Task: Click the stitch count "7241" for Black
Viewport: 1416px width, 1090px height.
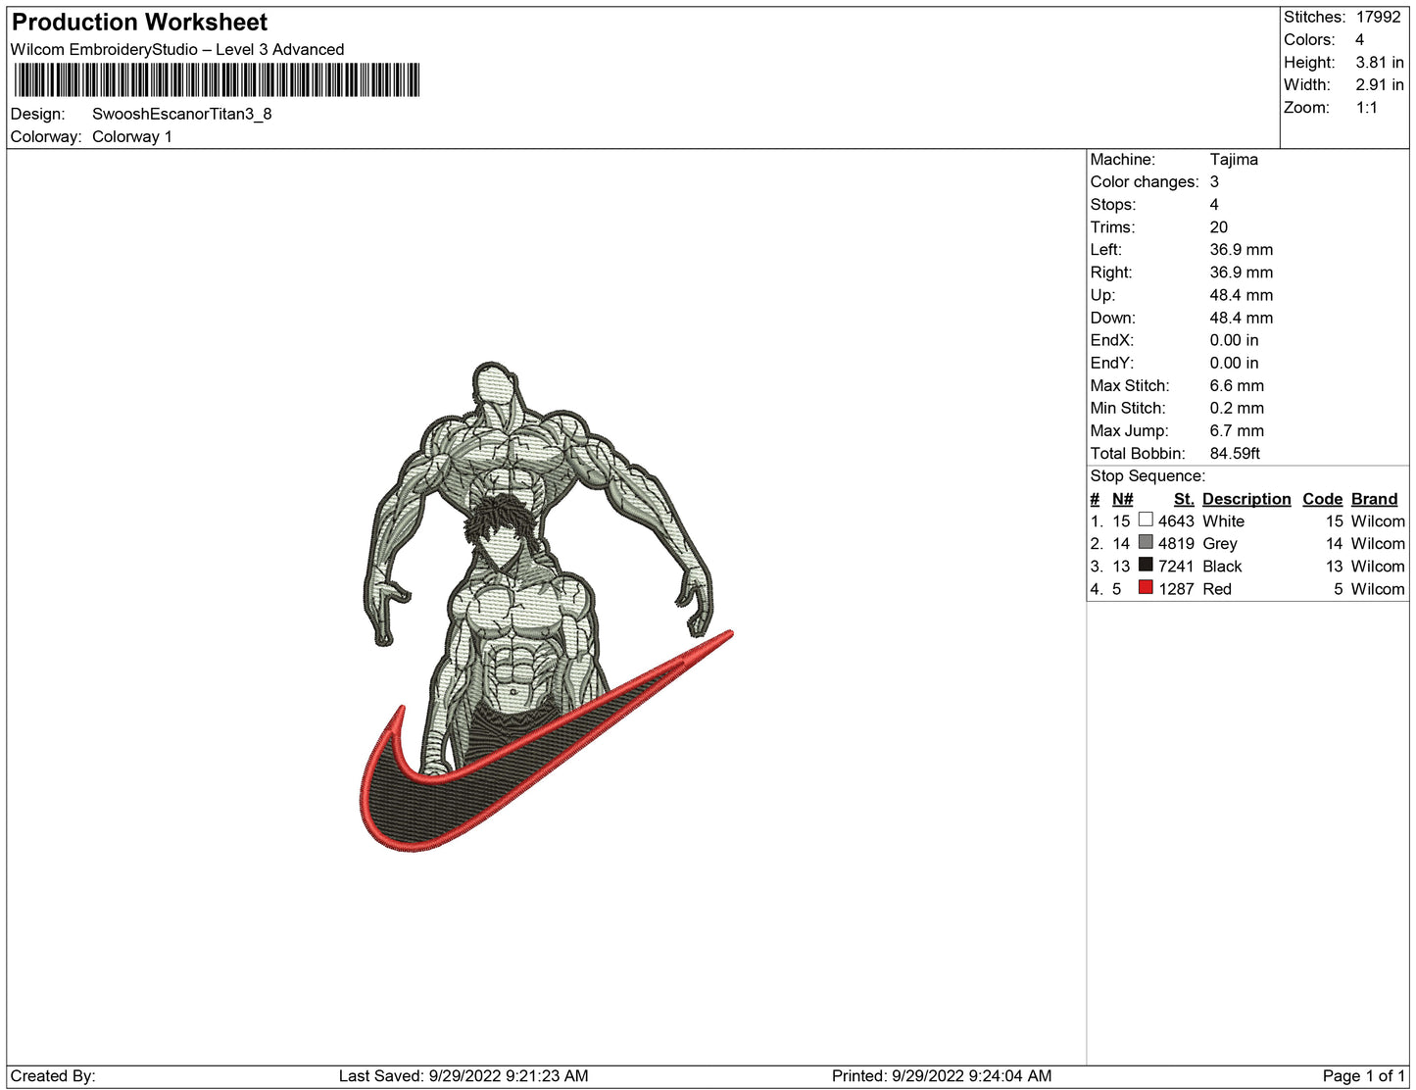Action: (1176, 567)
